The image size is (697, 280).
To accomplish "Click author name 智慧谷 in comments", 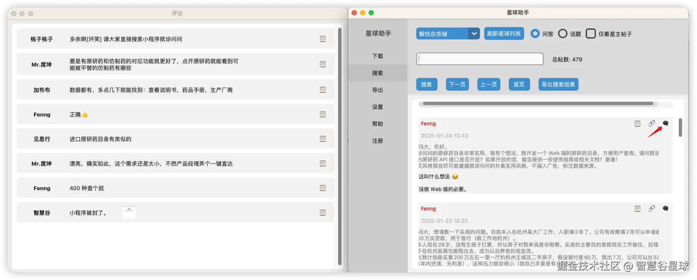I will pos(42,213).
